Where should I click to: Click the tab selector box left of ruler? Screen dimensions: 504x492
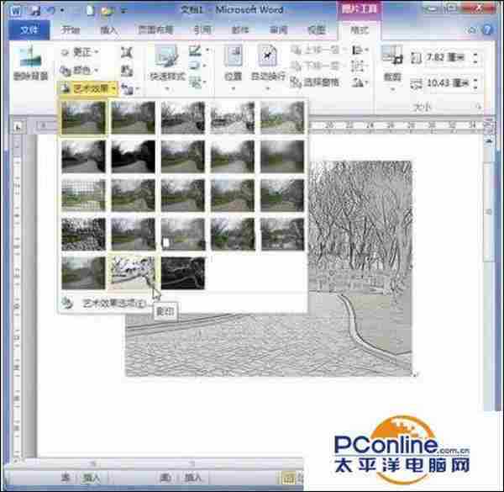click(18, 128)
